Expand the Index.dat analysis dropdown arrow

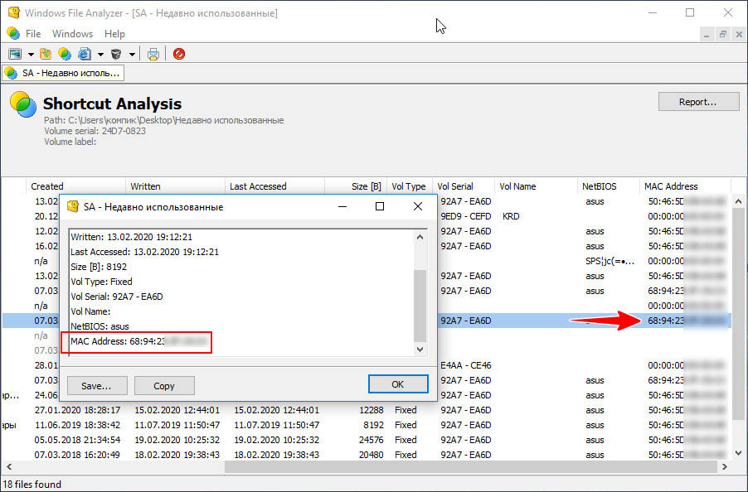click(100, 55)
